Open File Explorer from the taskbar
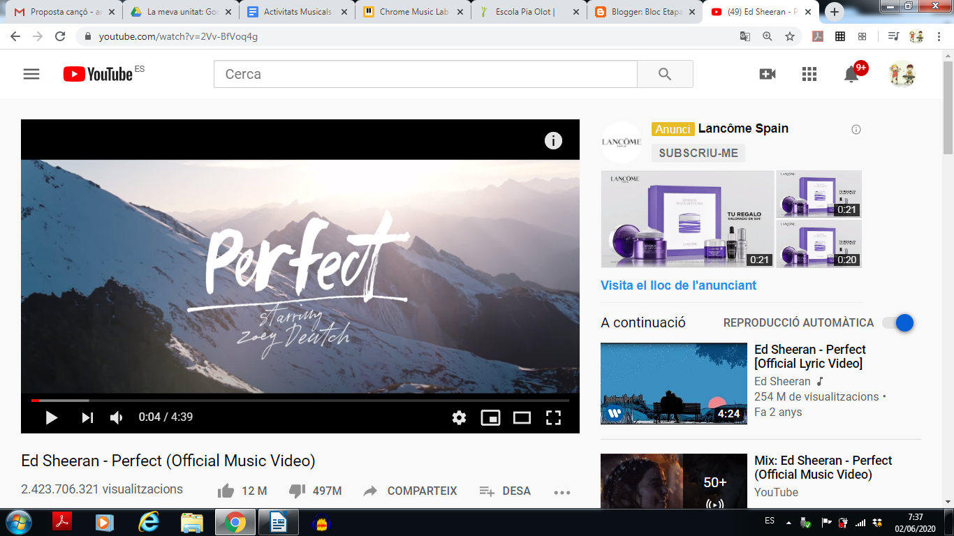This screenshot has height=536, width=954. tap(192, 522)
